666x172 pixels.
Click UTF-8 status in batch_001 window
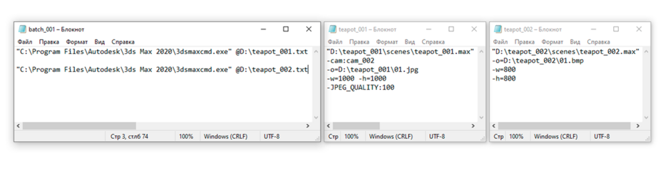(x=272, y=136)
